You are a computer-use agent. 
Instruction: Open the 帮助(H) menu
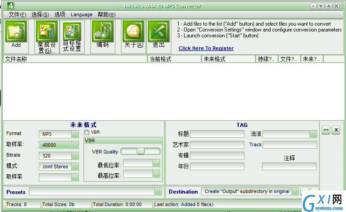tap(106, 15)
